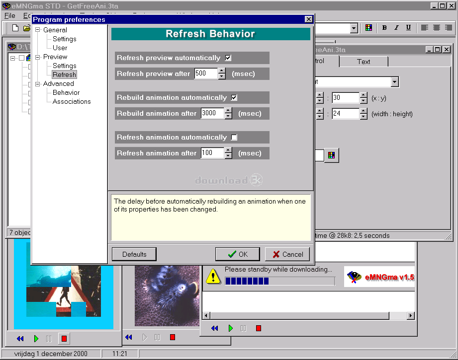Viewport: 458px width, 360px height.
Task: Open the dropdown in GetFreeAni properties window
Action: pyautogui.click(x=395, y=82)
